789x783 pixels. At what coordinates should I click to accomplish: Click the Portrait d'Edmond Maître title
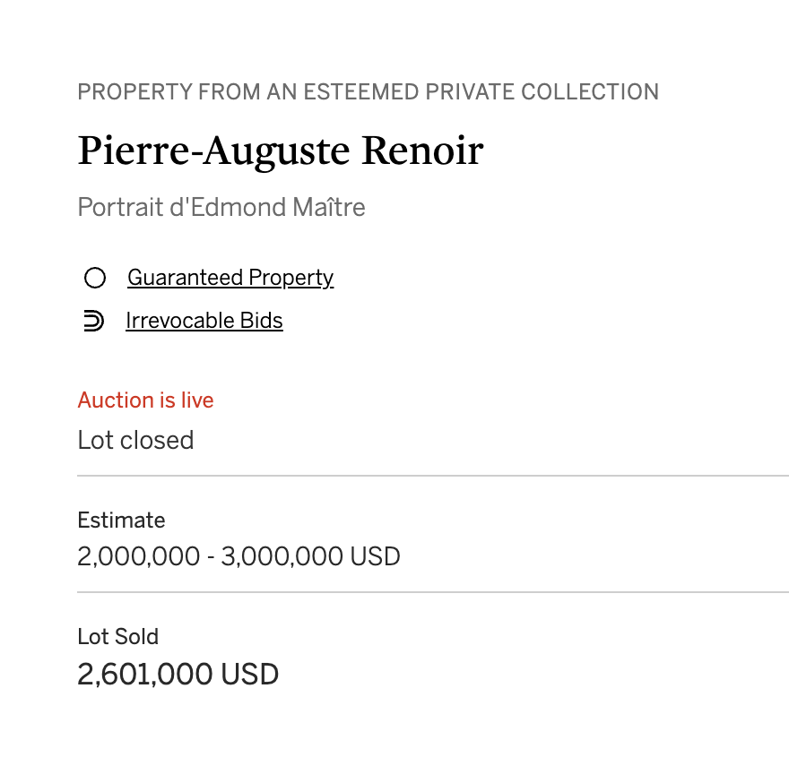click(x=221, y=207)
